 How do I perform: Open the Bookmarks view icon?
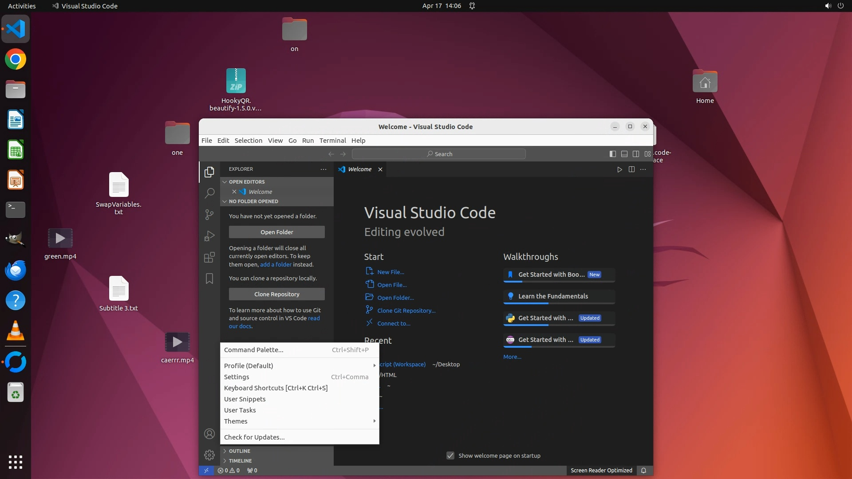[x=209, y=279]
